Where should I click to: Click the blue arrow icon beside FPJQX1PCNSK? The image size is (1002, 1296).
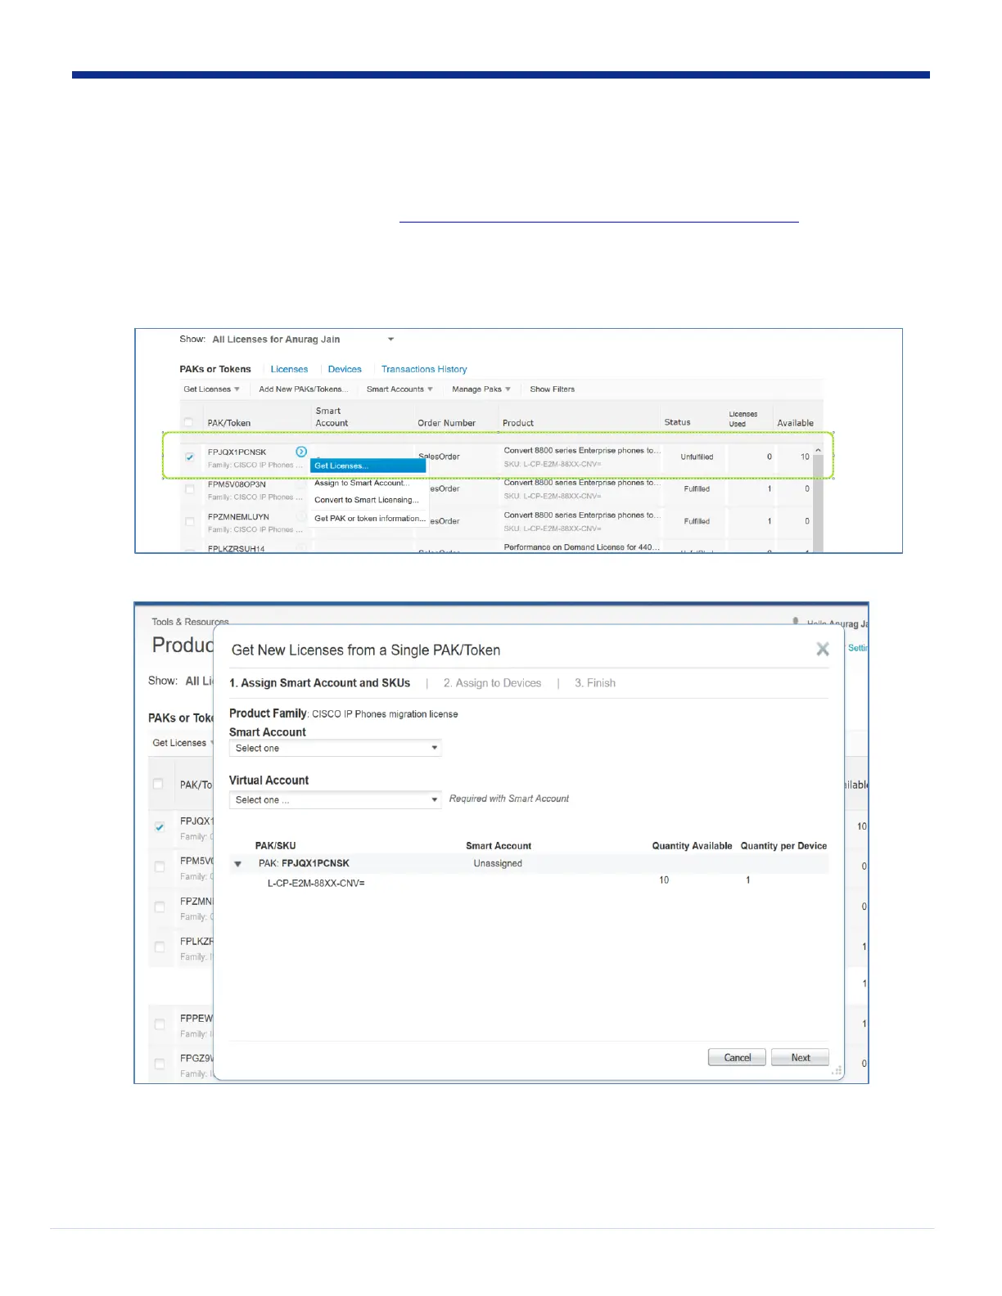[301, 452]
